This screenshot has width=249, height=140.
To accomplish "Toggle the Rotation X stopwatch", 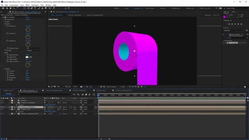I will tap(8, 26).
